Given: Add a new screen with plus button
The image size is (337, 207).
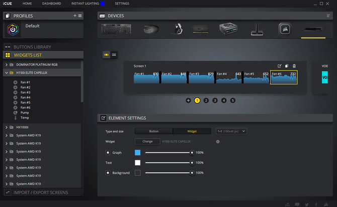Looking at the screenshot, I should [x=188, y=100].
